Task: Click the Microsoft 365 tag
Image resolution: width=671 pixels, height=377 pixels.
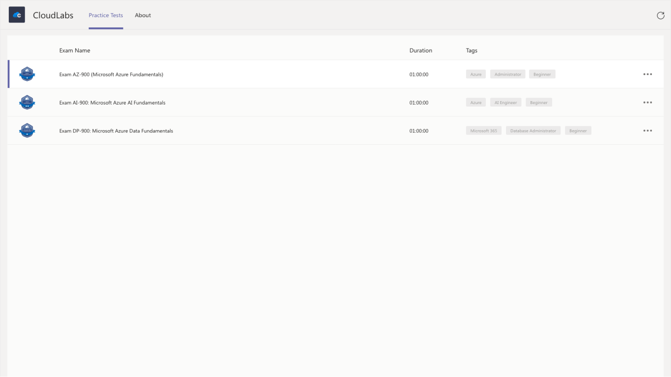Action: point(484,131)
